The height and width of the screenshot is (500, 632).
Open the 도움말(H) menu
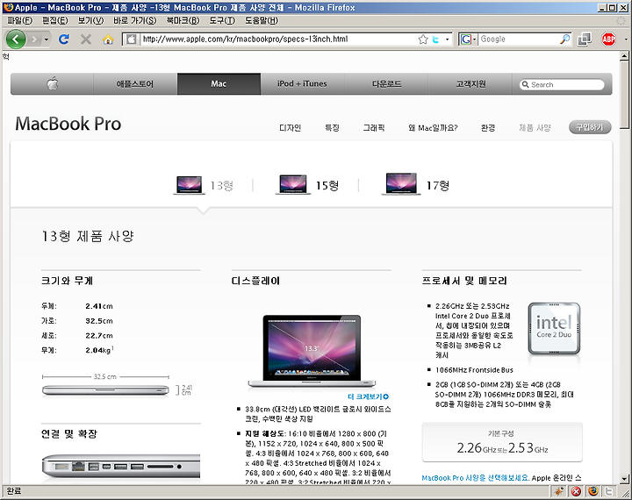point(262,20)
